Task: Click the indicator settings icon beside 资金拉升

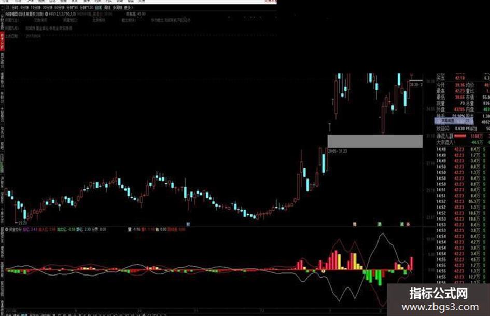Action: click(7, 230)
